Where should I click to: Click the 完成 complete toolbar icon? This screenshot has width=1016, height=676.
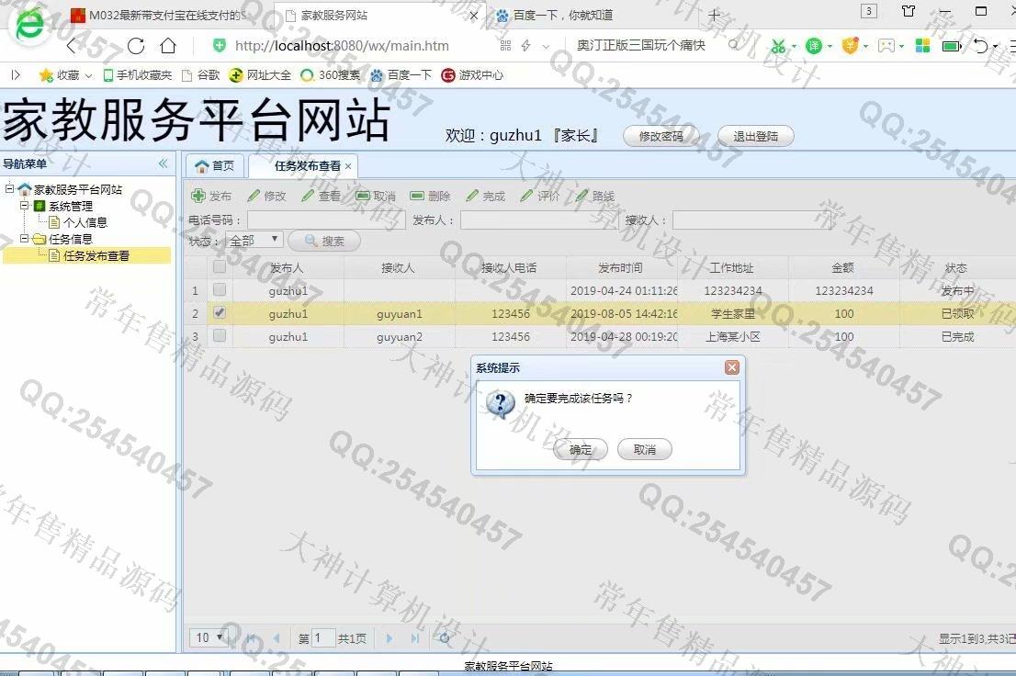point(472,196)
